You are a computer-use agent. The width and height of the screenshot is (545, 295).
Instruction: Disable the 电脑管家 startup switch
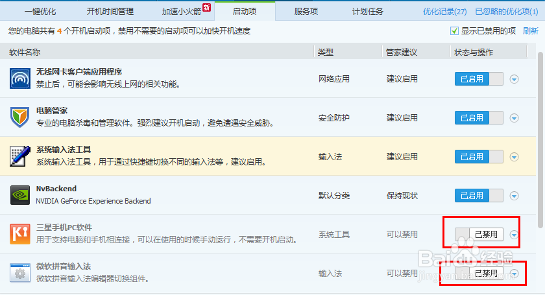point(479,118)
